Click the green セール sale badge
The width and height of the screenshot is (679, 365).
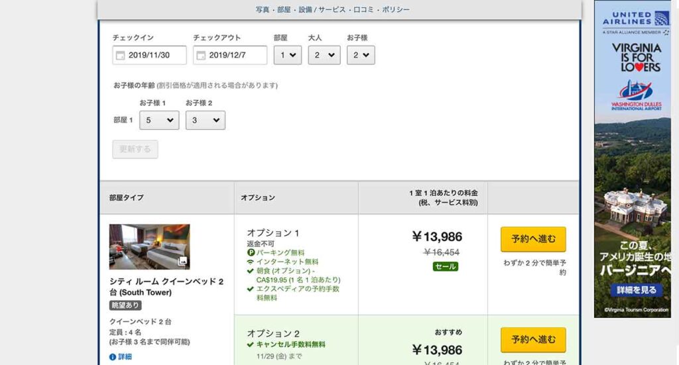click(x=445, y=266)
